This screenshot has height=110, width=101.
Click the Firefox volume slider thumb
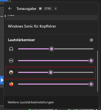tap(91, 84)
